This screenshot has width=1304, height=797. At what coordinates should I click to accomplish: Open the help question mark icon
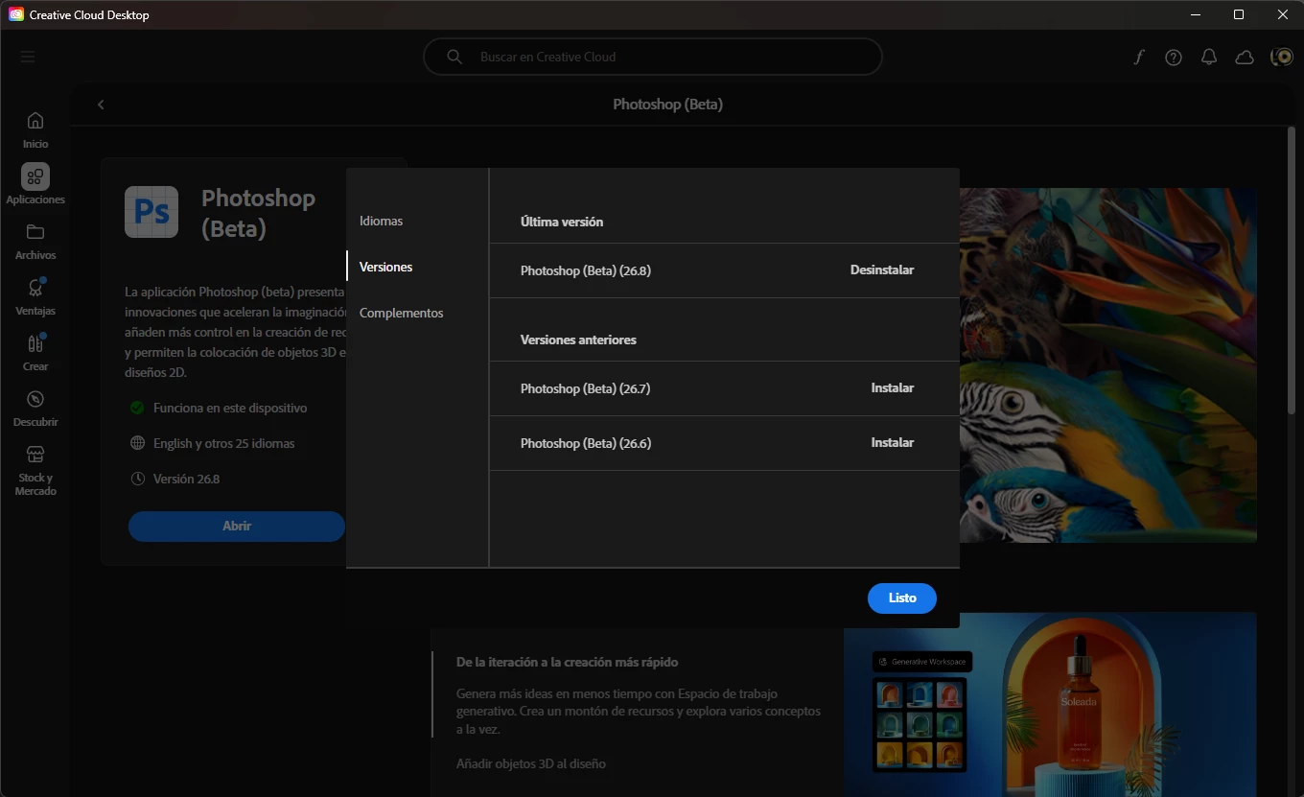click(1174, 57)
